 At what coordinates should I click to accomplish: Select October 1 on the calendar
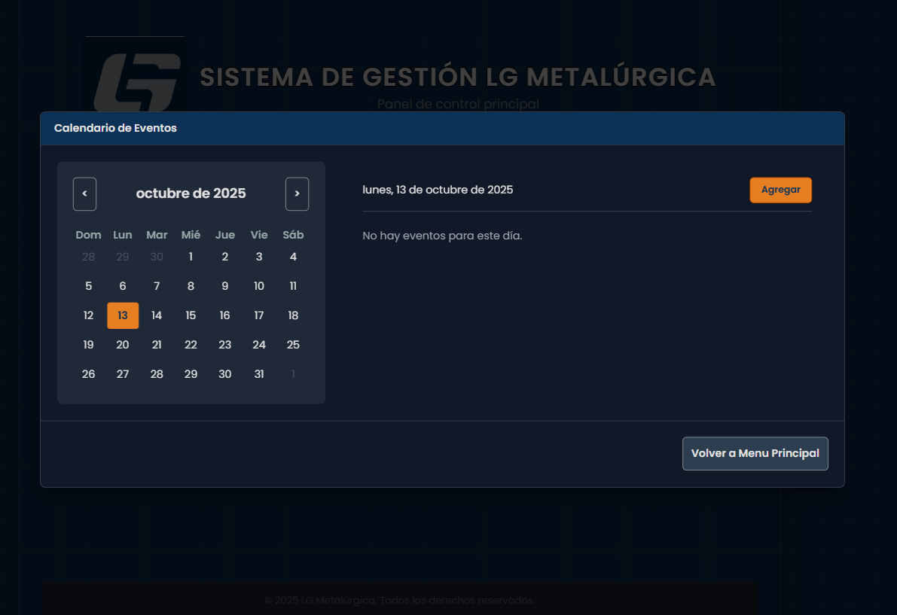point(191,257)
